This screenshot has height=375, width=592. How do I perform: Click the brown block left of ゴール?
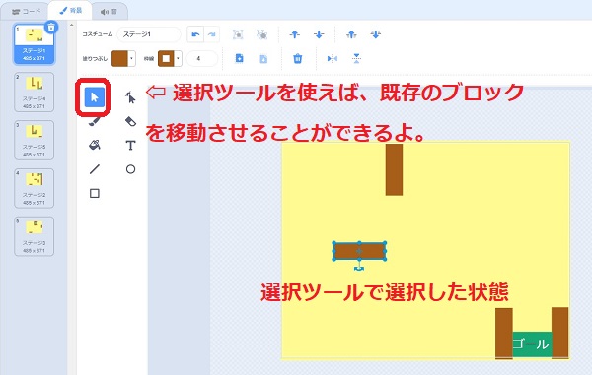[503, 333]
